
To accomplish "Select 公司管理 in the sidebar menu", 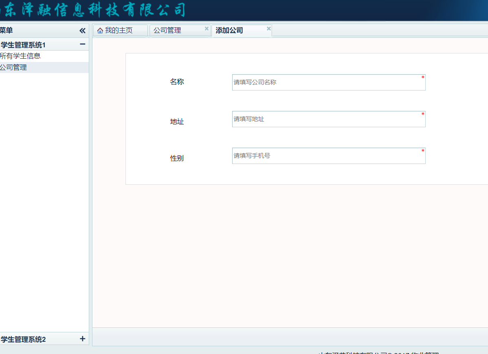I will tap(14, 68).
